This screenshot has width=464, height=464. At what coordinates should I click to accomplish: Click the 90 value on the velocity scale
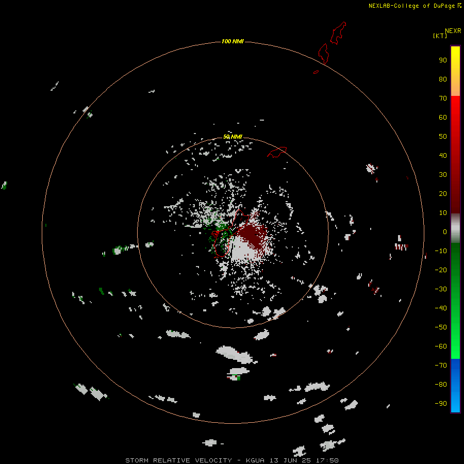click(x=443, y=60)
